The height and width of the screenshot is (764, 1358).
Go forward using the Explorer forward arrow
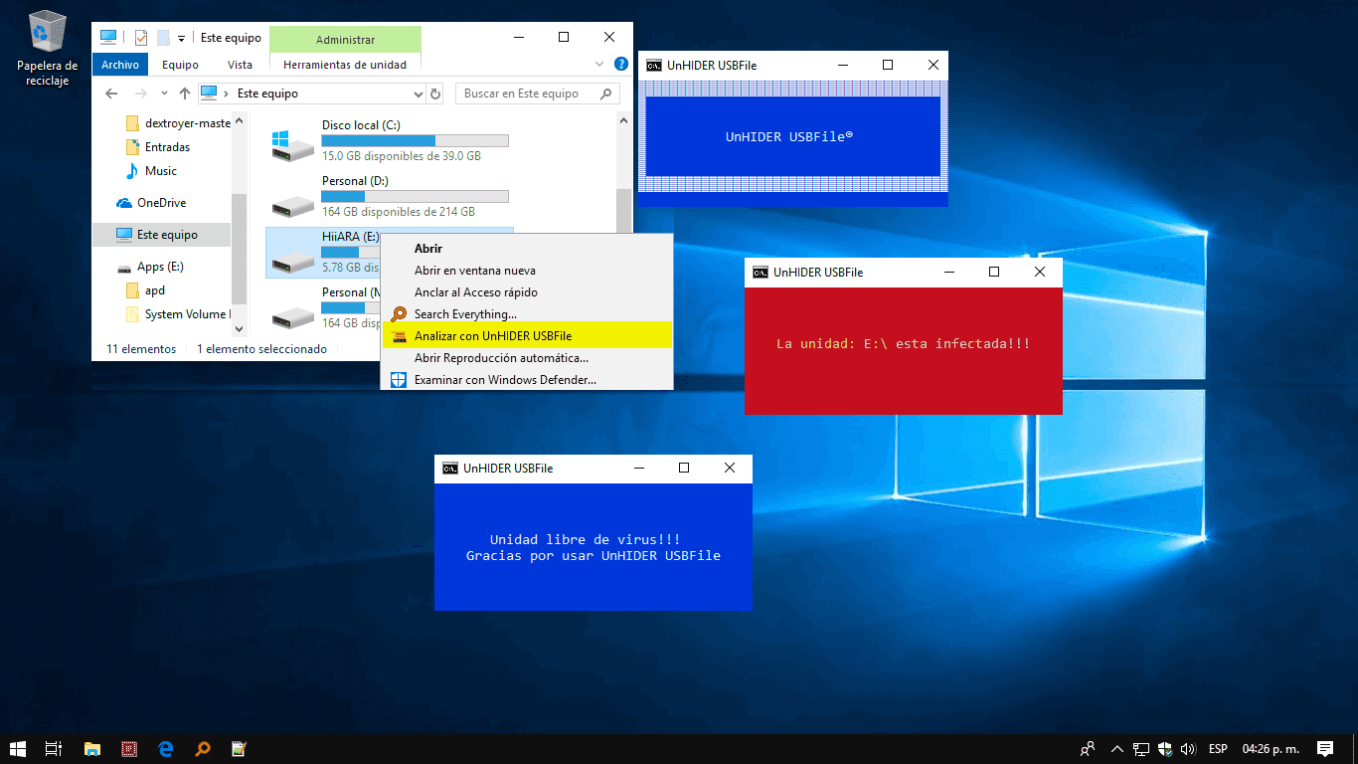(x=141, y=94)
